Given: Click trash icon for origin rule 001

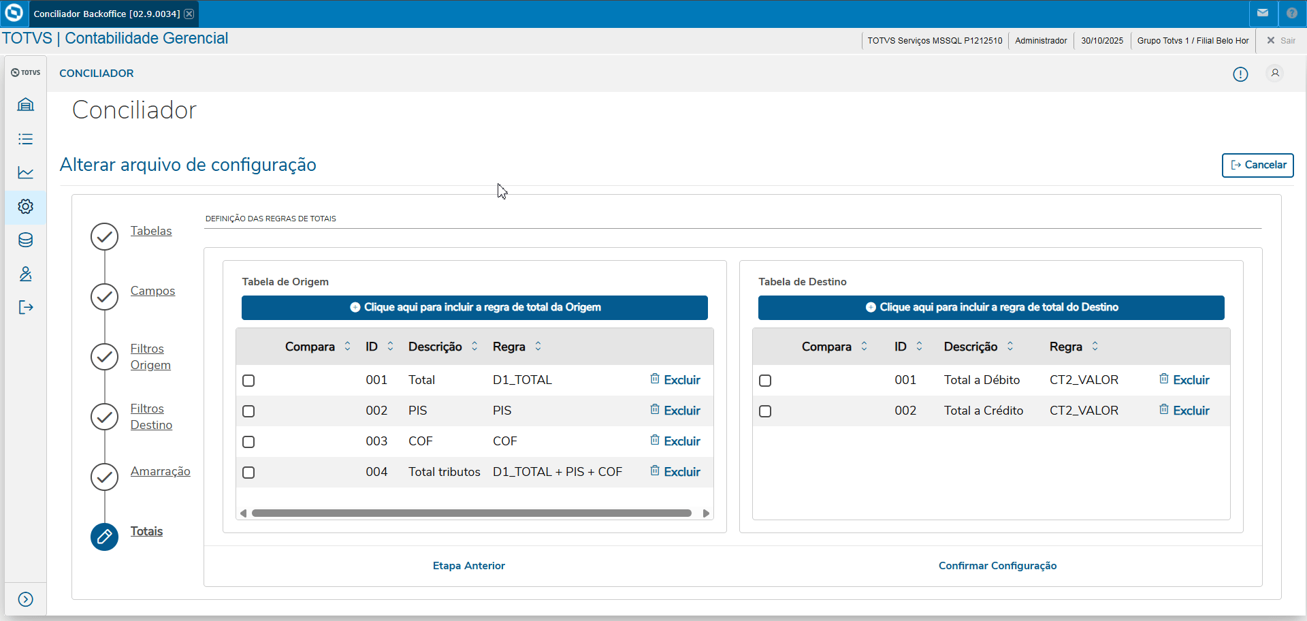Looking at the screenshot, I should [655, 379].
